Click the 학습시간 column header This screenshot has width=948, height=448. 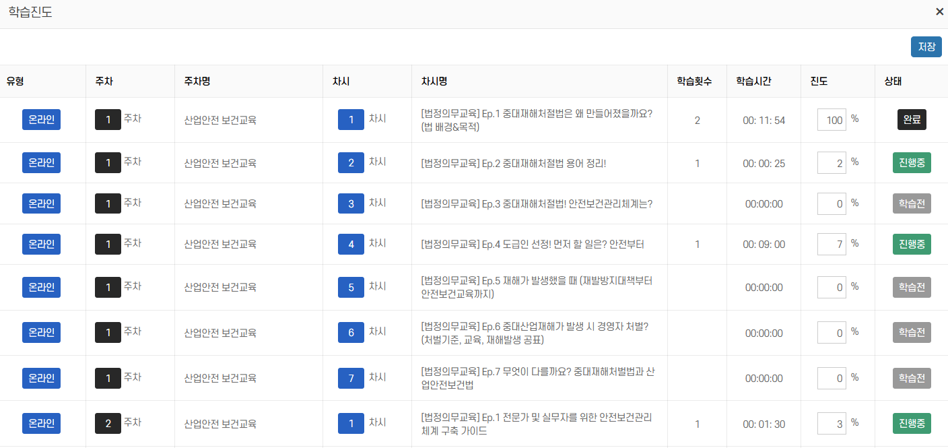point(753,82)
